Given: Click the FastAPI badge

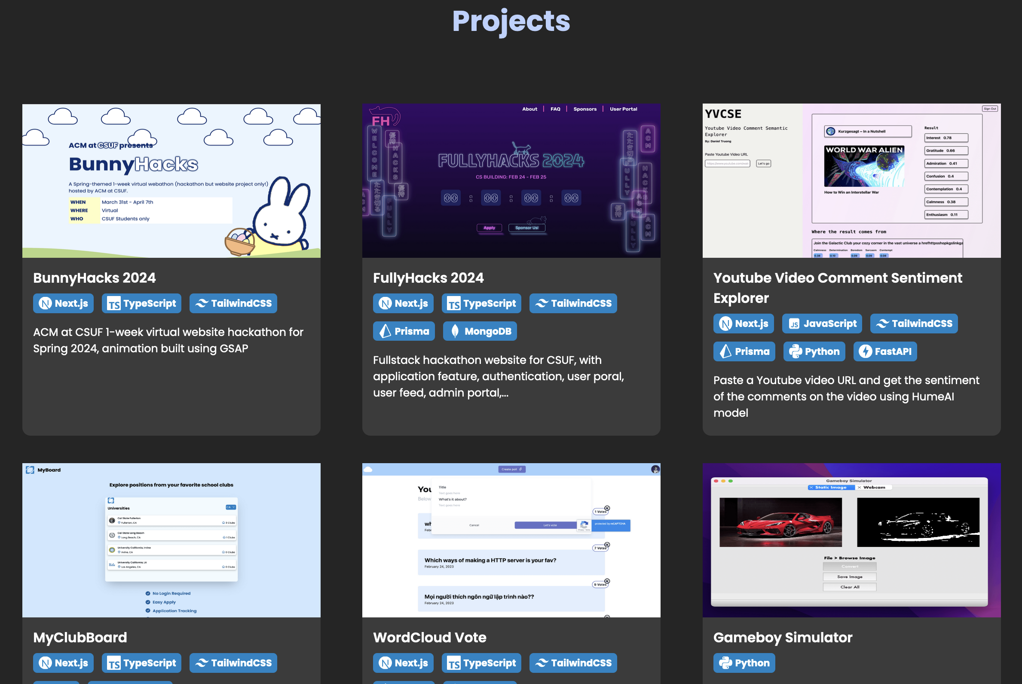Looking at the screenshot, I should (885, 351).
